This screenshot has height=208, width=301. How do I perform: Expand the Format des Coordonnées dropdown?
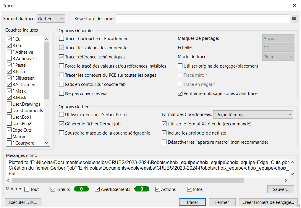coord(252,114)
